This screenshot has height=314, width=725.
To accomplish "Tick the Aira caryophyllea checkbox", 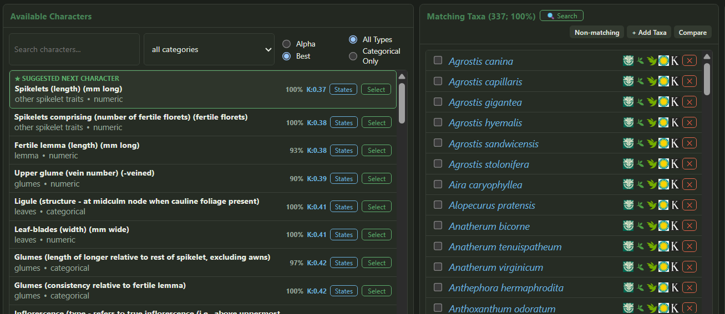I will (x=438, y=184).
